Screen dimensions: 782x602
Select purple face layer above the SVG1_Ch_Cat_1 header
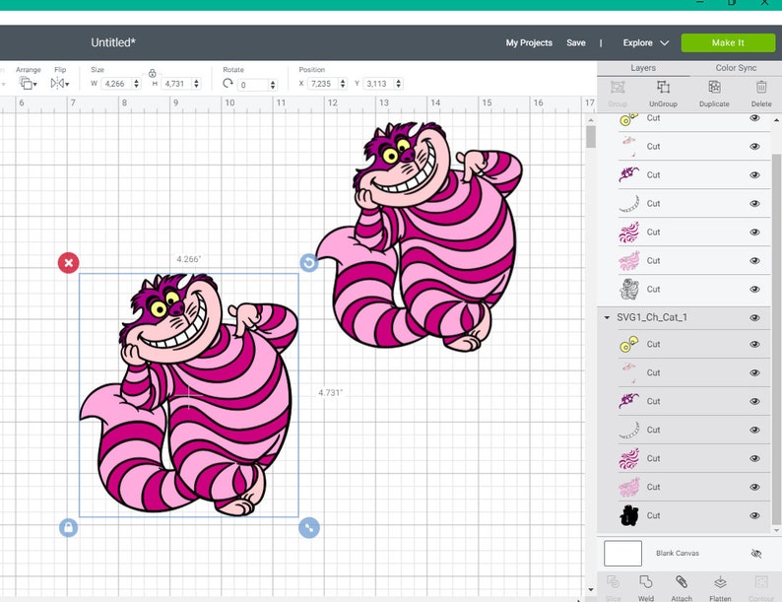tap(629, 174)
